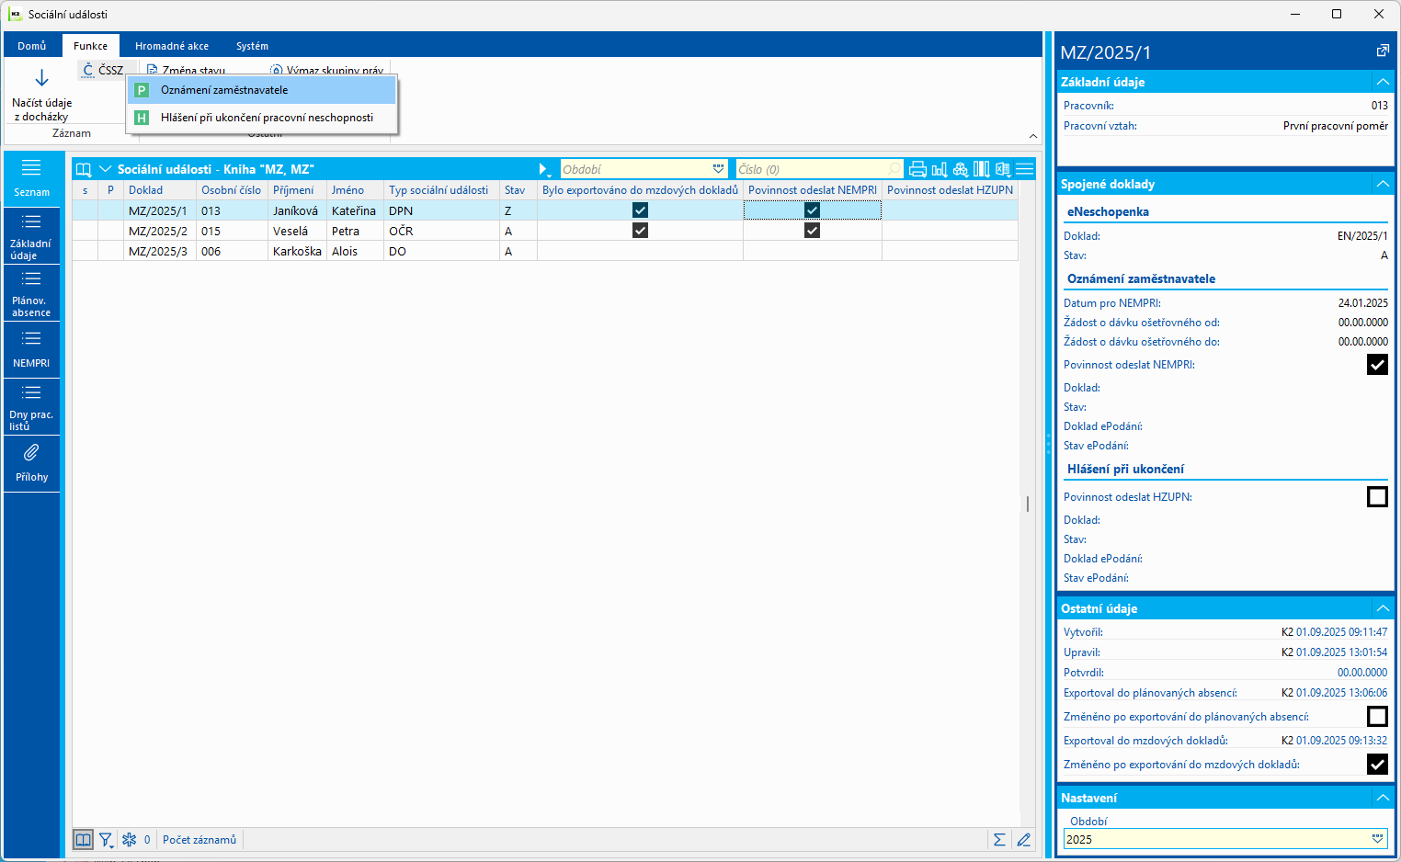Image resolution: width=1401 pixels, height=862 pixels.
Task: Select Oznámení zaměstnavatele menu item
Action: click(263, 90)
